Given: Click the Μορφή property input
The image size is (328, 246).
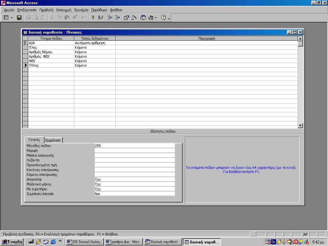Looking at the screenshot, I should pos(135,151).
